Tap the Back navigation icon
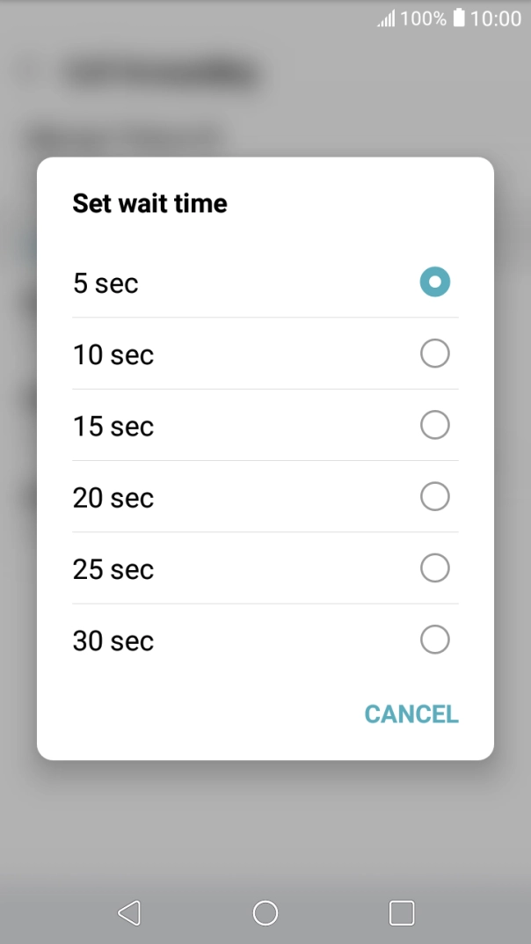 (129, 913)
